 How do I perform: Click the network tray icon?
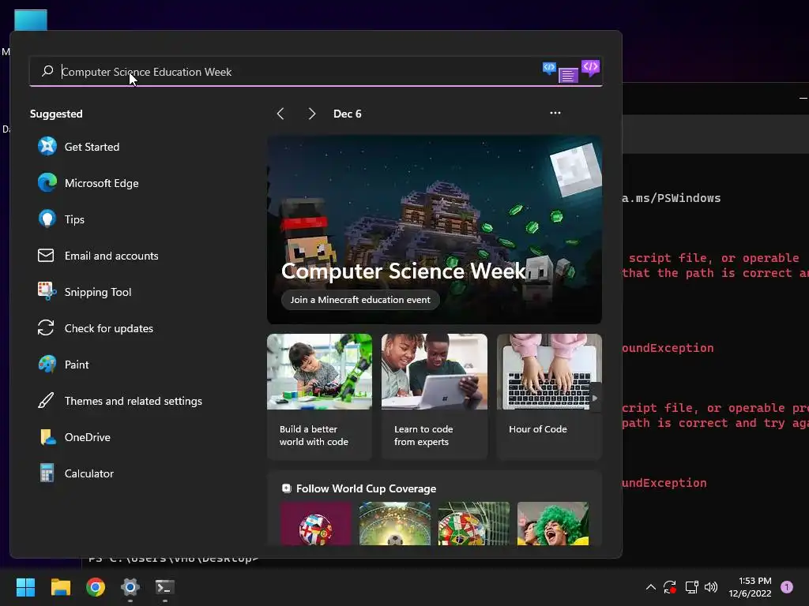pyautogui.click(x=691, y=587)
